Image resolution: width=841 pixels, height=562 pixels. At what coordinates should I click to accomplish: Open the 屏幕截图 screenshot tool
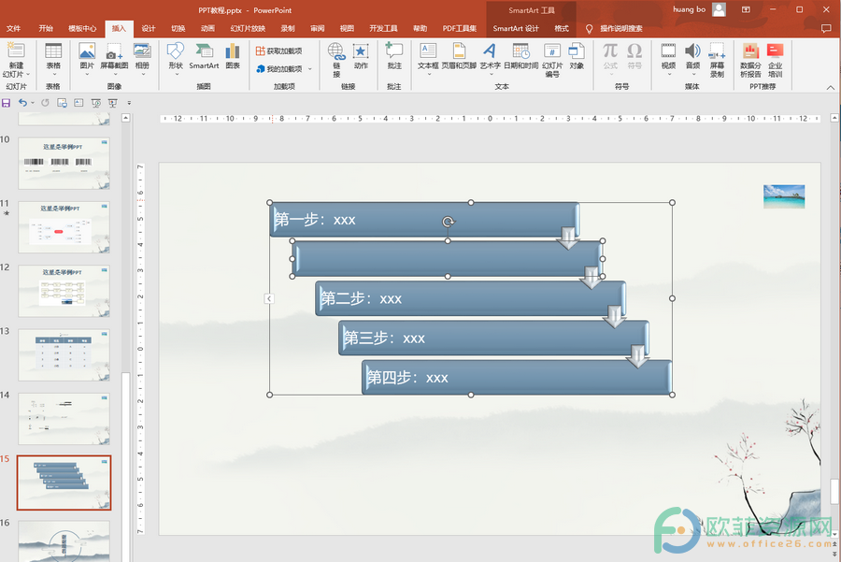coord(114,51)
